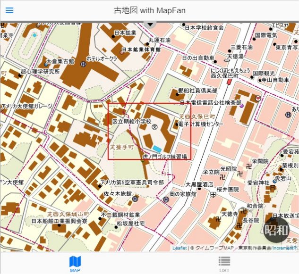Click the 芝西久保城山町 district name

click(68, 215)
